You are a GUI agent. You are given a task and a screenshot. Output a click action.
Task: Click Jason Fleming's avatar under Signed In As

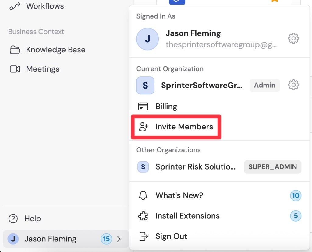pos(147,39)
